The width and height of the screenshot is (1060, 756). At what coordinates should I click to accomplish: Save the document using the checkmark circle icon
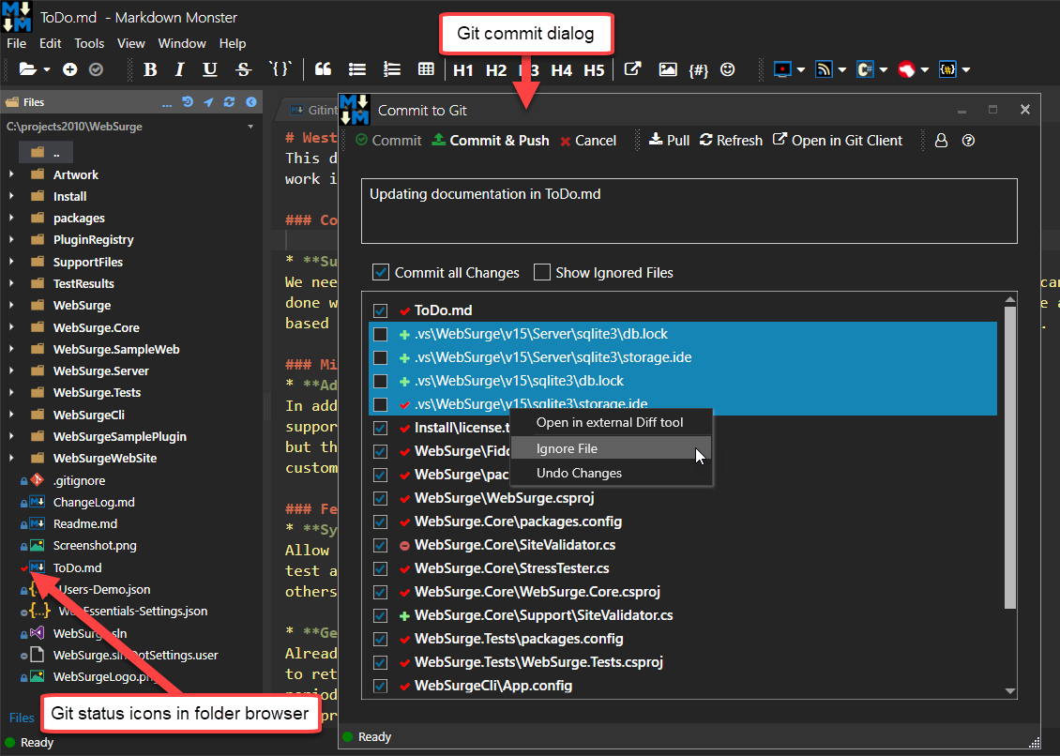click(x=96, y=69)
